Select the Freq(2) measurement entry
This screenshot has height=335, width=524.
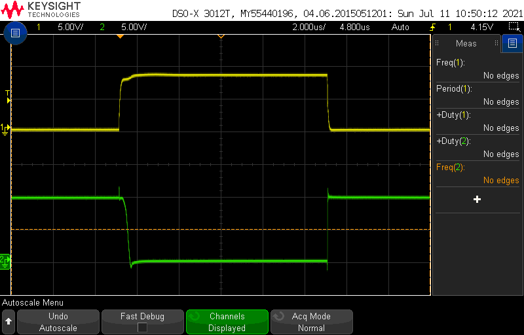(477, 173)
